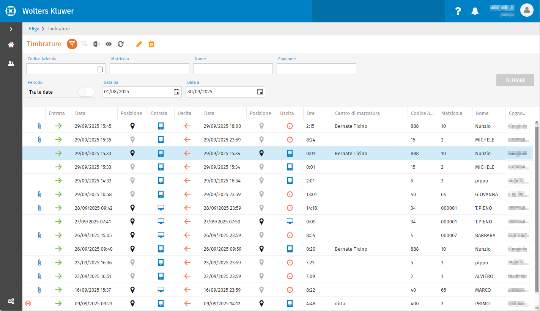The width and height of the screenshot is (540, 311).
Task: Click the HRgo breadcrumb link
Action: click(x=34, y=29)
